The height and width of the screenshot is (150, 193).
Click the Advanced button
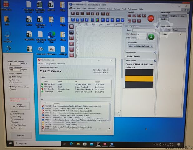pyautogui.click(x=21, y=135)
